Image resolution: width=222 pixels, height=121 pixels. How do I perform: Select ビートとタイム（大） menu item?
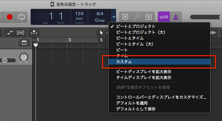[x=159, y=44]
